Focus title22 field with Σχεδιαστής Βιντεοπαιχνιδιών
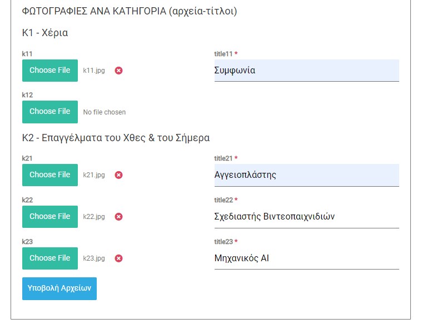Viewport: 422px width, 324px height. click(x=306, y=217)
